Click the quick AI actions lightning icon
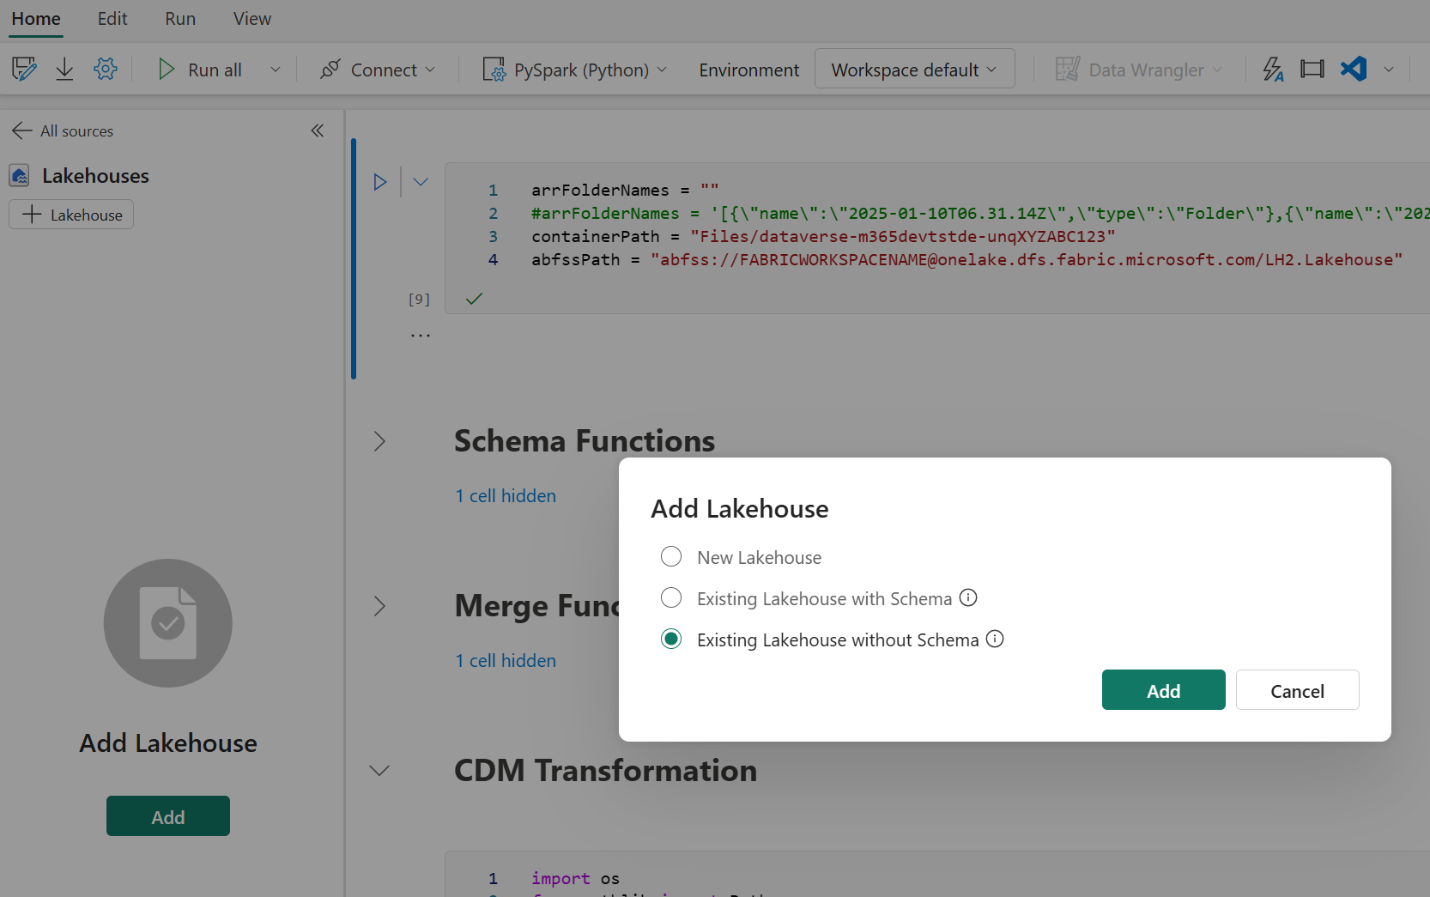Image resolution: width=1430 pixels, height=897 pixels. tap(1273, 69)
